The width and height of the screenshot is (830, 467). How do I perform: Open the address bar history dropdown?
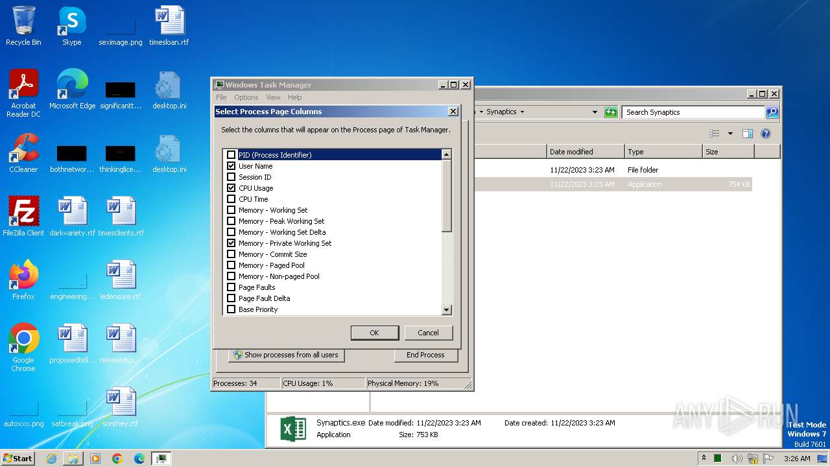coord(595,112)
